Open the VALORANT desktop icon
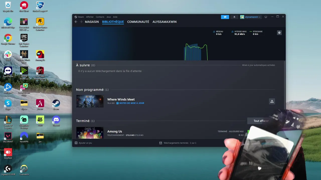The width and height of the screenshot is (321, 180). (8, 137)
